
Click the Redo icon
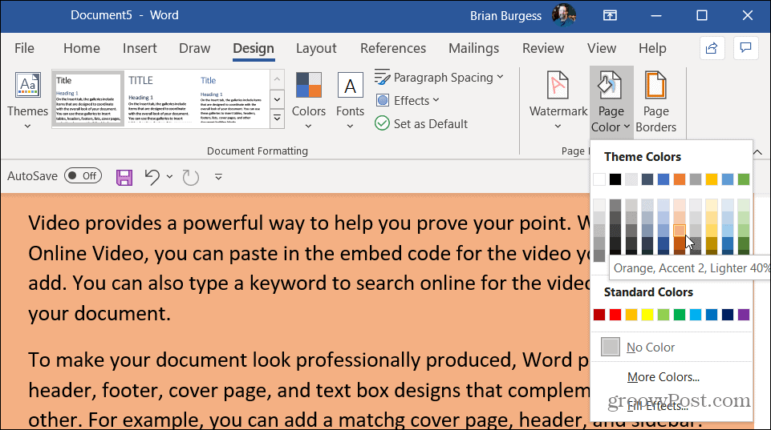pyautogui.click(x=190, y=177)
